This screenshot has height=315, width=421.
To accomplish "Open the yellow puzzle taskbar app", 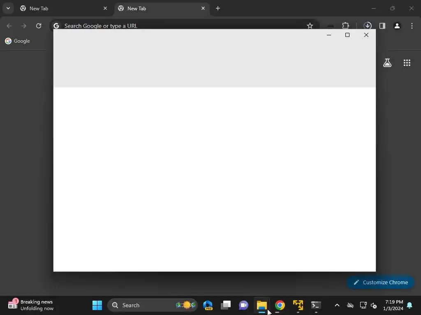I will pyautogui.click(x=298, y=305).
